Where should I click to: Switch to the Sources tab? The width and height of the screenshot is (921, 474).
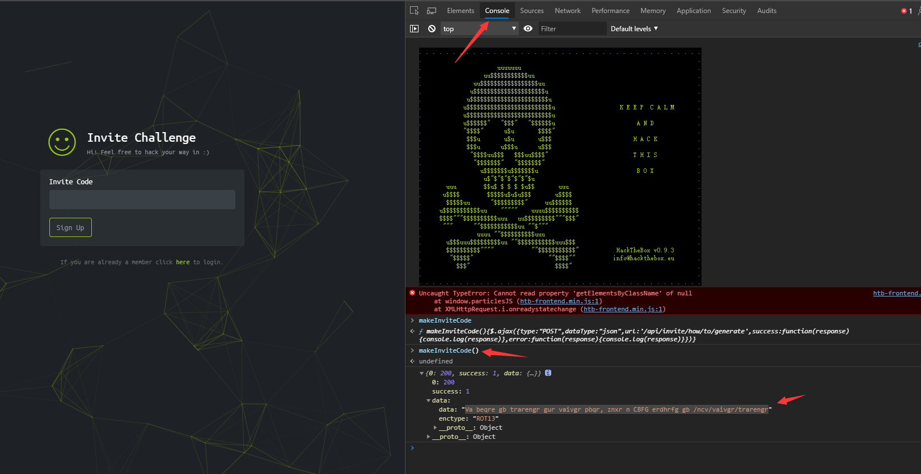(532, 11)
